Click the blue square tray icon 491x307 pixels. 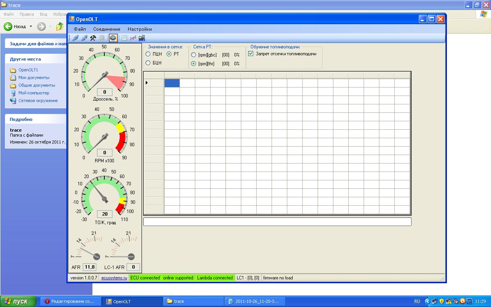click(470, 301)
